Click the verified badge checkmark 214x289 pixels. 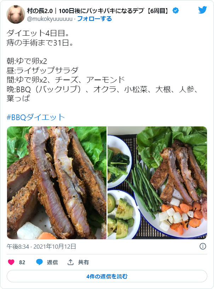tap(175, 11)
